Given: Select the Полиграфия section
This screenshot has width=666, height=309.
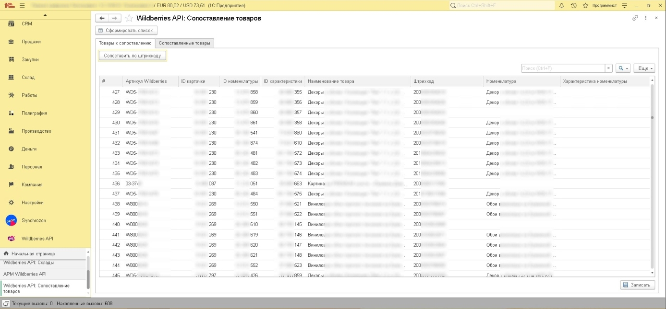Looking at the screenshot, I should point(34,113).
